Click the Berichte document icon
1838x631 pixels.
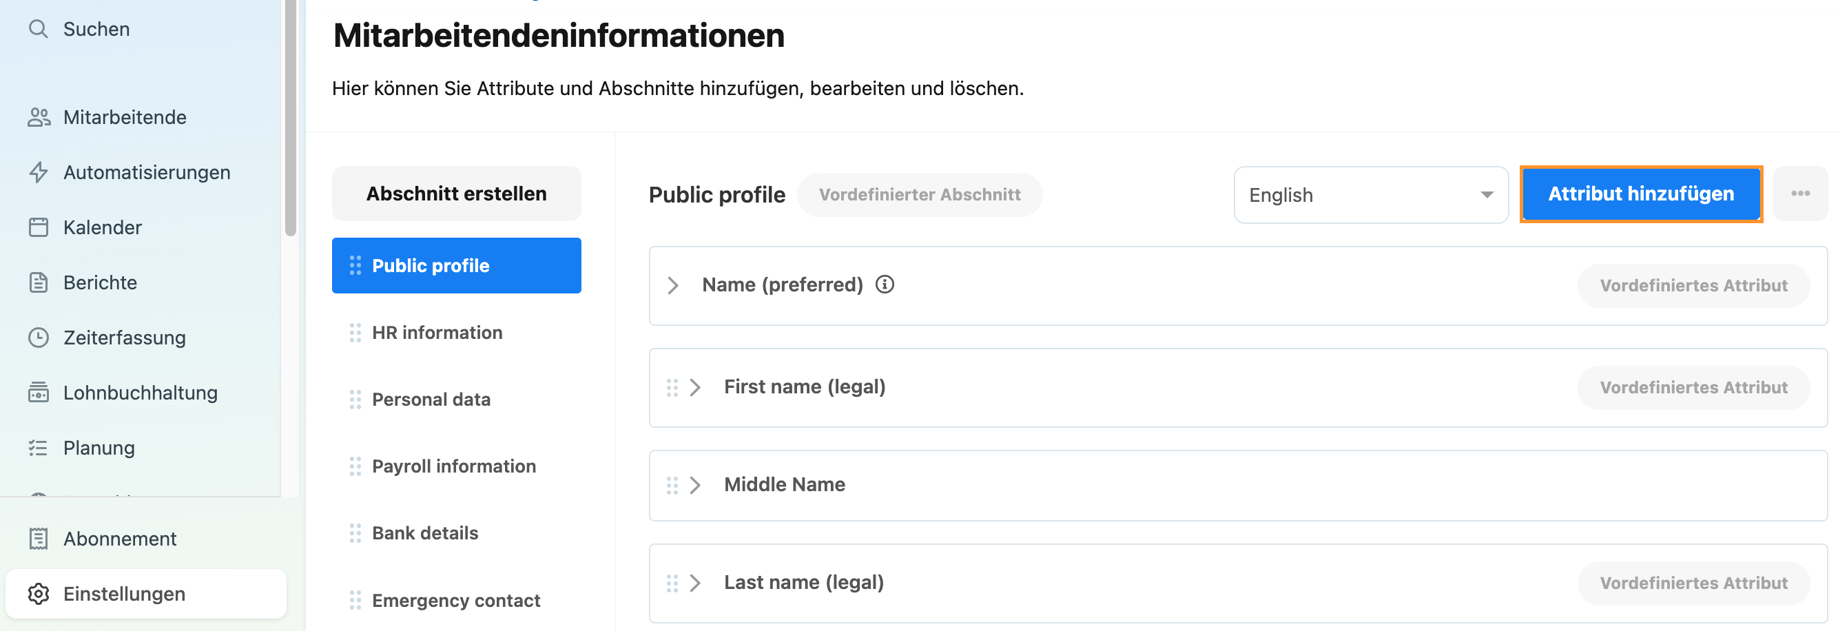pos(39,282)
